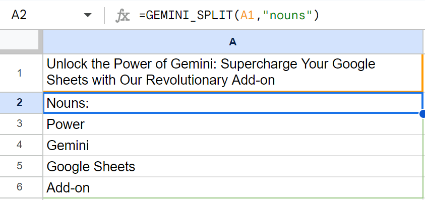Select column A header
Viewport: 425px width, 200px height.
click(x=233, y=42)
